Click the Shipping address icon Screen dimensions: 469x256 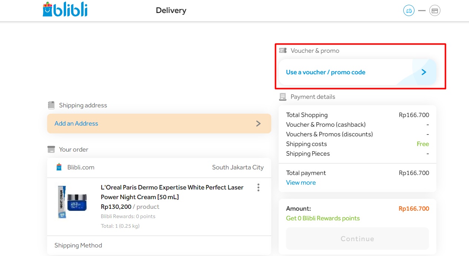click(x=51, y=105)
